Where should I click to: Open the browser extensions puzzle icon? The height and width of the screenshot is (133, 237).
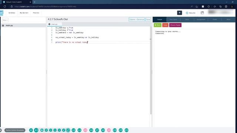tap(208, 7)
